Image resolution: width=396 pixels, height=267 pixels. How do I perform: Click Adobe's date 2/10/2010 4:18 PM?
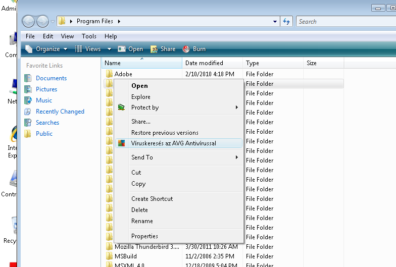coord(210,74)
